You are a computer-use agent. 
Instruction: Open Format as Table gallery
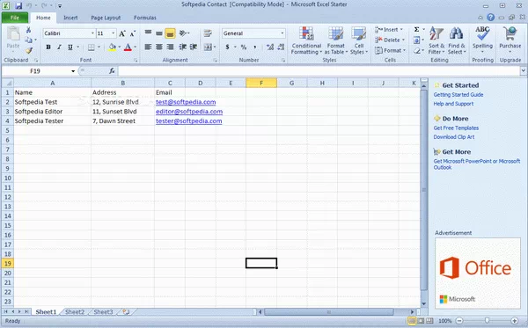tap(336, 40)
